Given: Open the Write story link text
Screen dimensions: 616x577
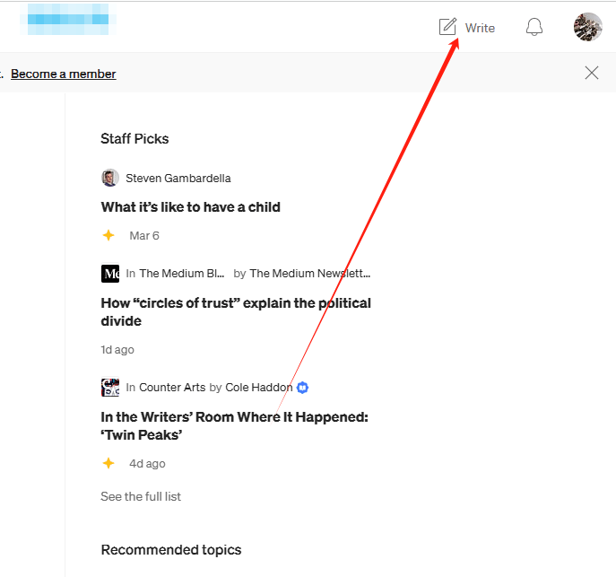Looking at the screenshot, I should point(480,28).
